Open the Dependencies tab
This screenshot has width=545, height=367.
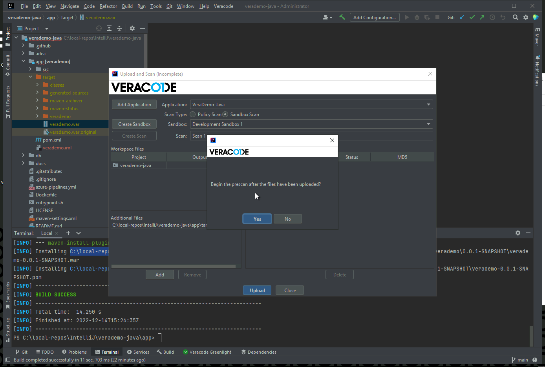click(x=258, y=352)
